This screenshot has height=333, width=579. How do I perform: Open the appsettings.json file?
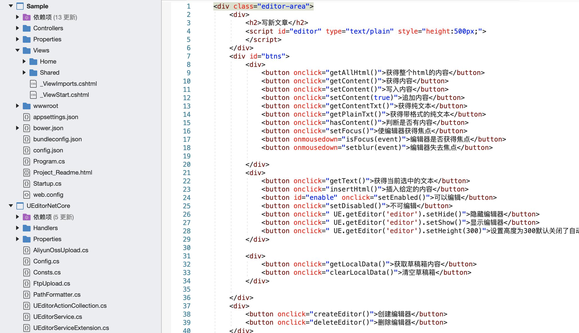(56, 117)
